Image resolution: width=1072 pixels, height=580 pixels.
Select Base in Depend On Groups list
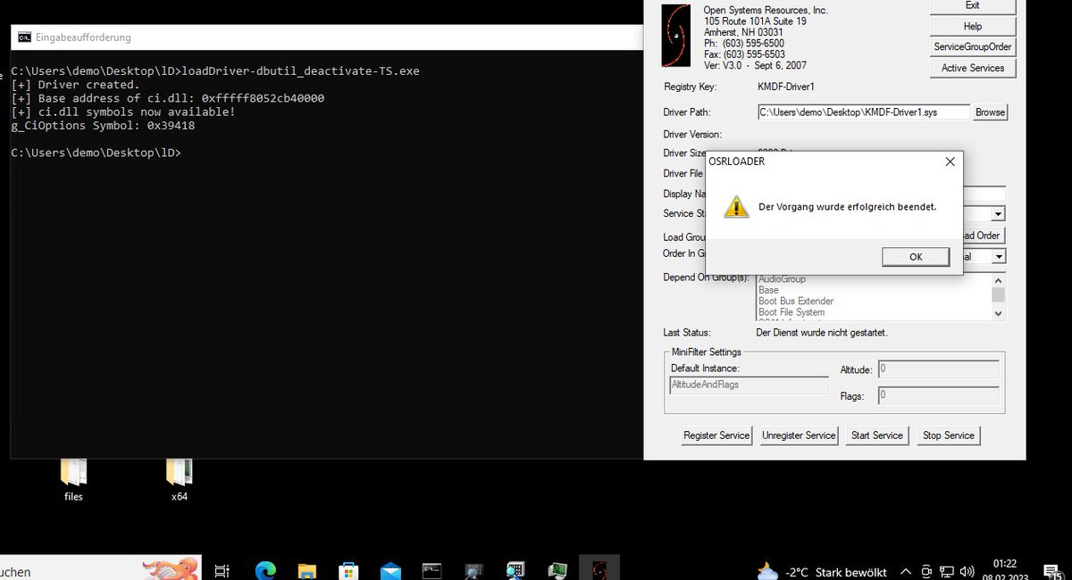coord(768,290)
